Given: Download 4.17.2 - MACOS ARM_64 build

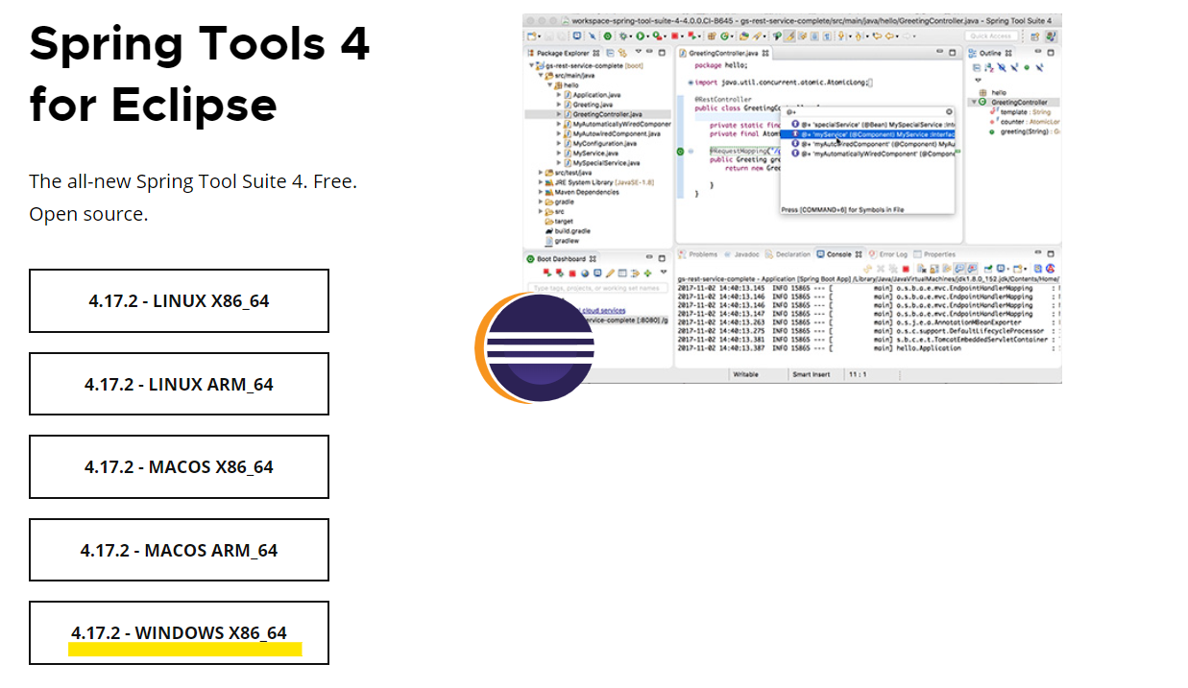Looking at the screenshot, I should point(179,551).
